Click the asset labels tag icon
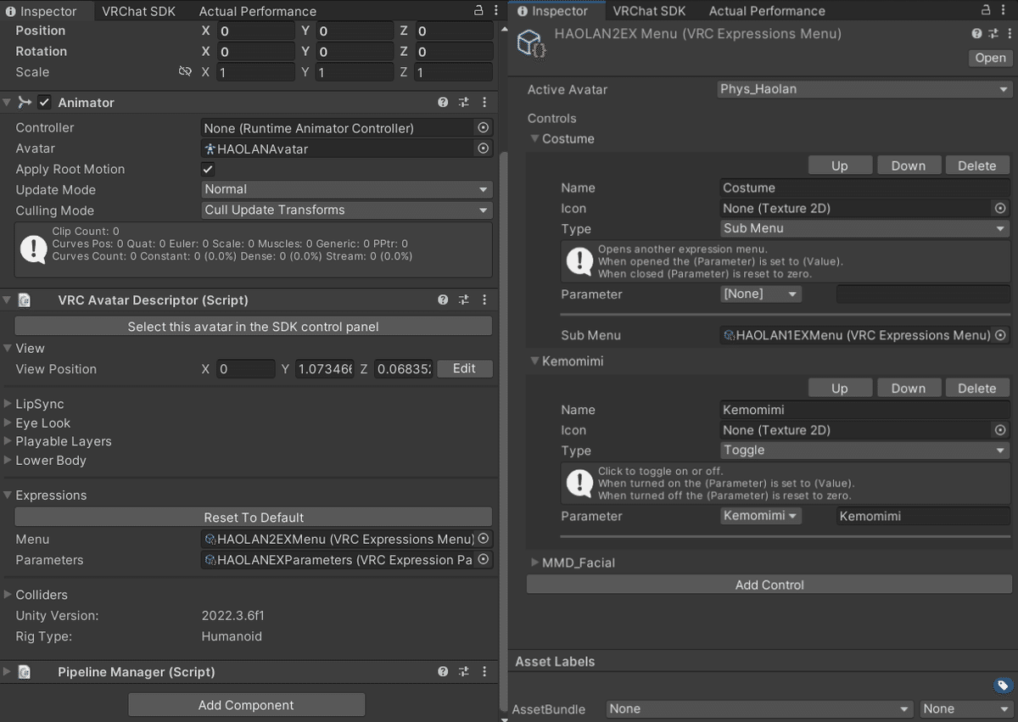 click(x=1002, y=686)
